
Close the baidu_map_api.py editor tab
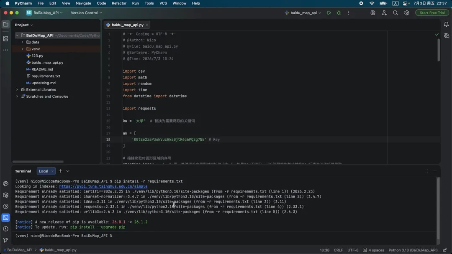tap(147, 25)
